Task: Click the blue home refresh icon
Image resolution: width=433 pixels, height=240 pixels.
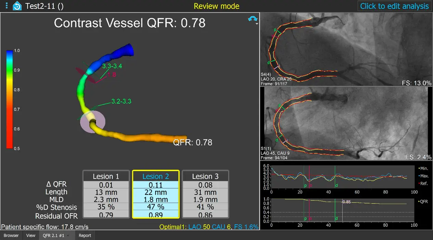Action: tap(17, 6)
